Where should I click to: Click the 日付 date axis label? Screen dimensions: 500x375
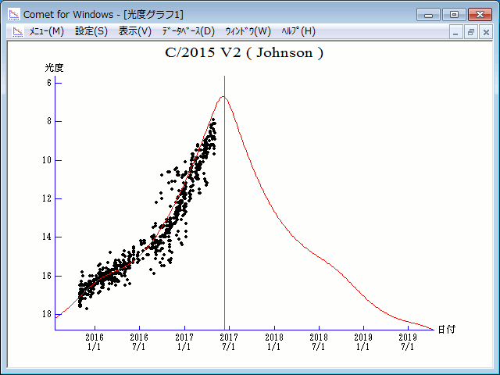click(x=446, y=329)
